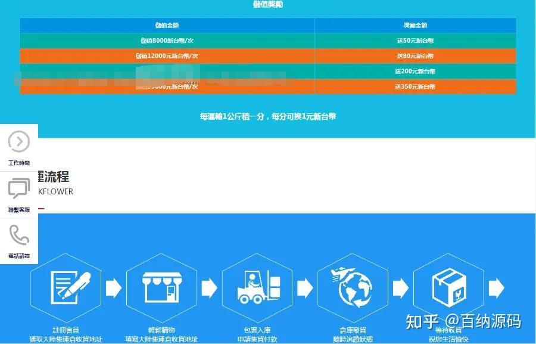Click the 流程 section heading
Screen dimensions: 536x344
tap(54, 176)
